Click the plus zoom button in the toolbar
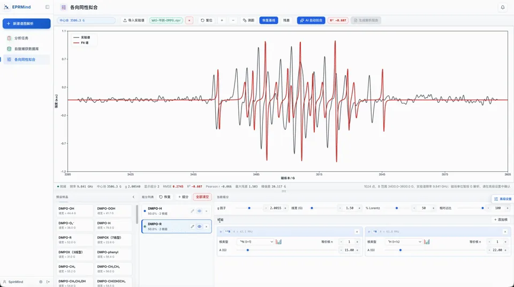 tap(222, 20)
